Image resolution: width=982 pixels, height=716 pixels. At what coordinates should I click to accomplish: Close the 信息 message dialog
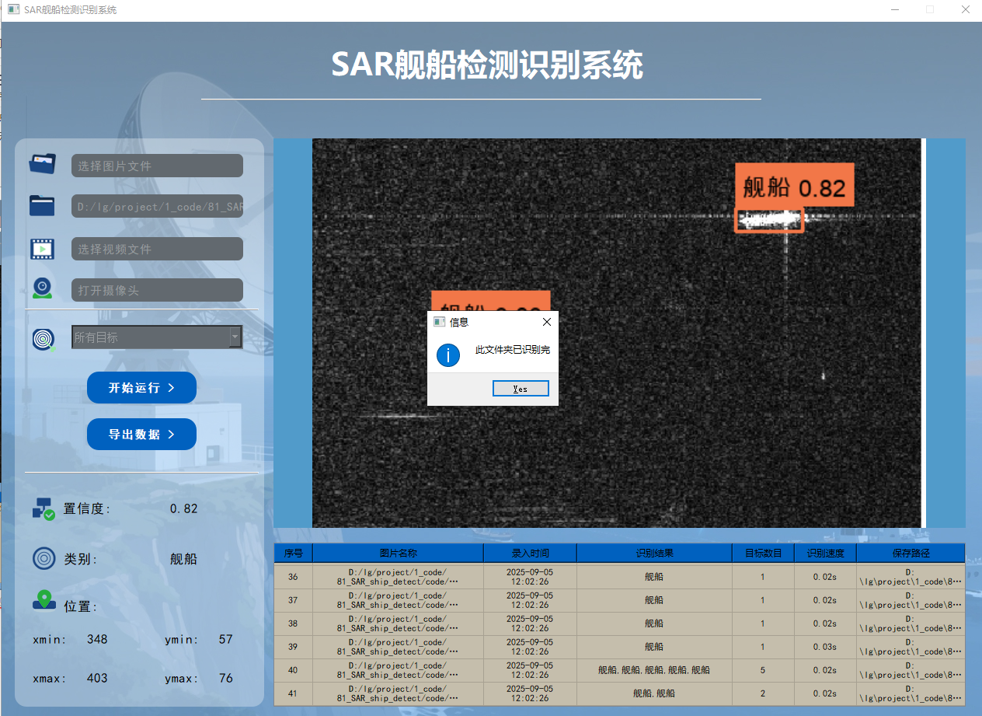546,322
